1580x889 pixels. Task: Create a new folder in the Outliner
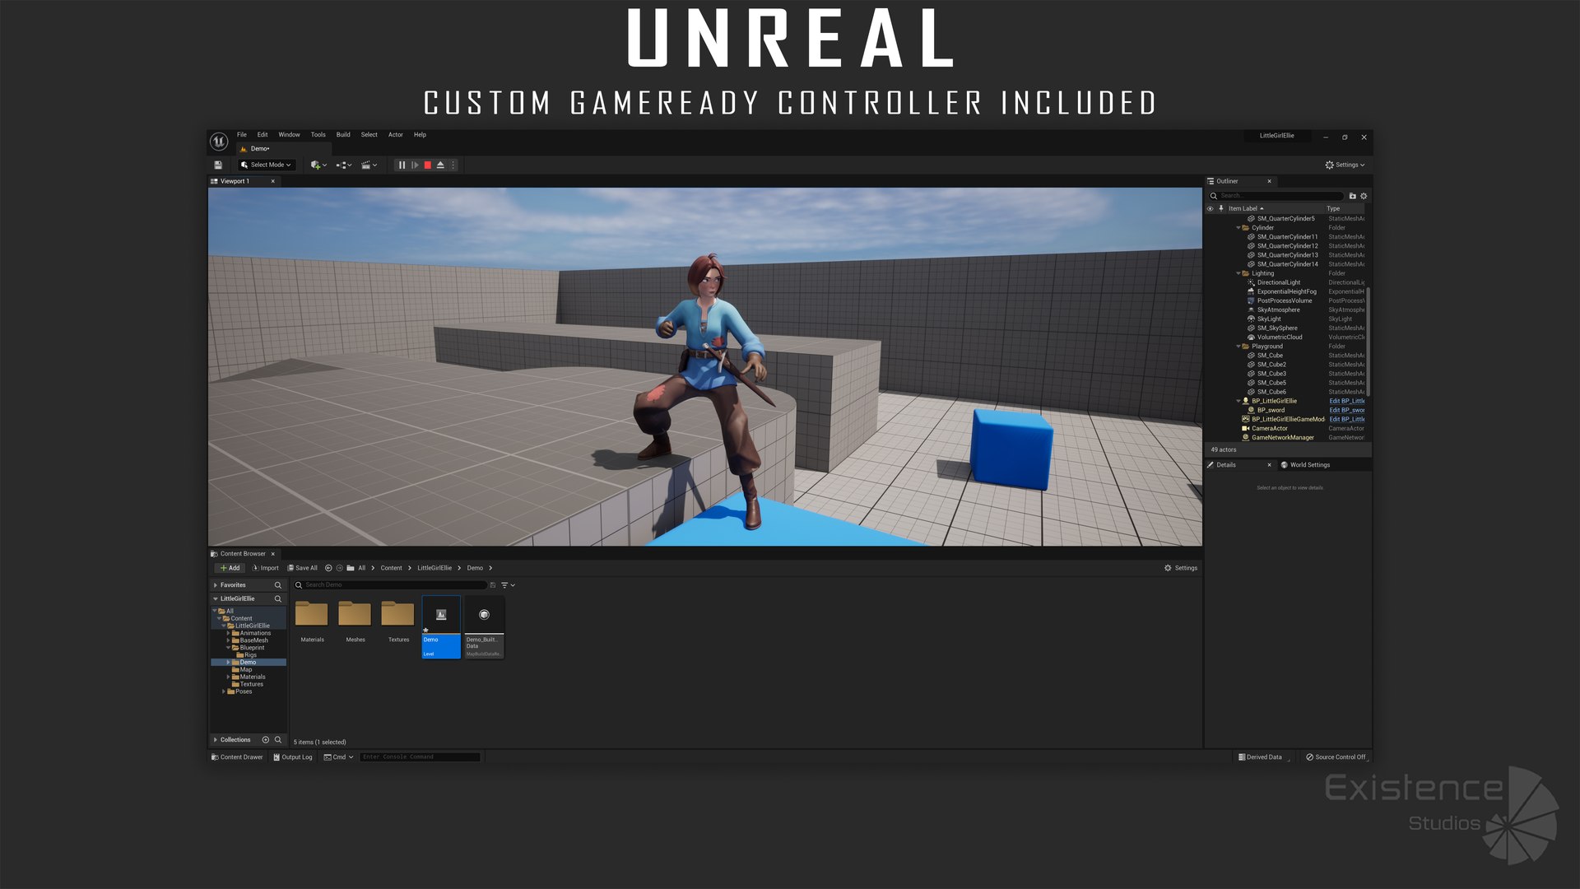pyautogui.click(x=1352, y=196)
